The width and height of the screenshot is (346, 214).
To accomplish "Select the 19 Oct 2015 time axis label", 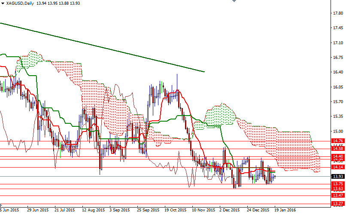I will click(x=176, y=210).
